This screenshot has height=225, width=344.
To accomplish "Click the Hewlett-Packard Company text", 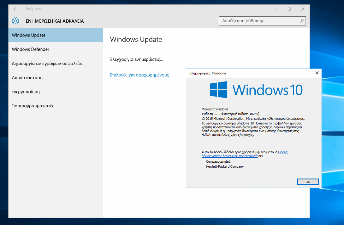I will click(225, 166).
